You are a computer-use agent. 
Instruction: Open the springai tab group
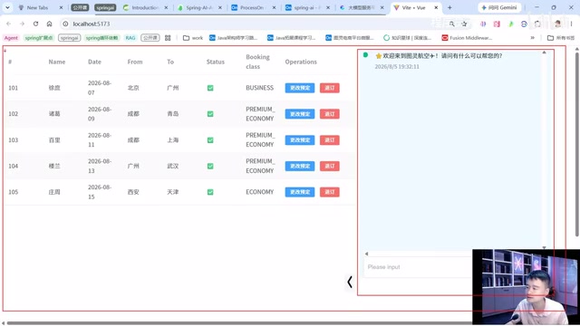click(x=105, y=7)
